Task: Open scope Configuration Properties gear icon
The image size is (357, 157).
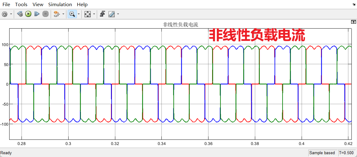Action: point(5,14)
